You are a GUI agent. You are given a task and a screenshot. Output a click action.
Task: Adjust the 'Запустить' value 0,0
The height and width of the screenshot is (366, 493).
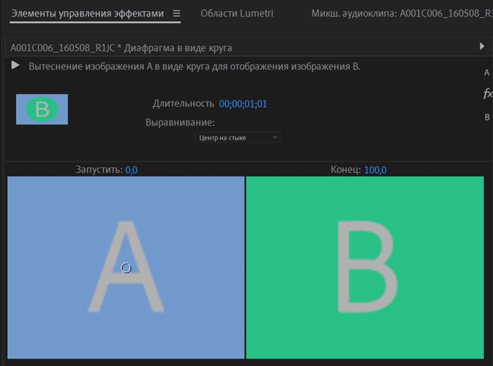point(131,169)
